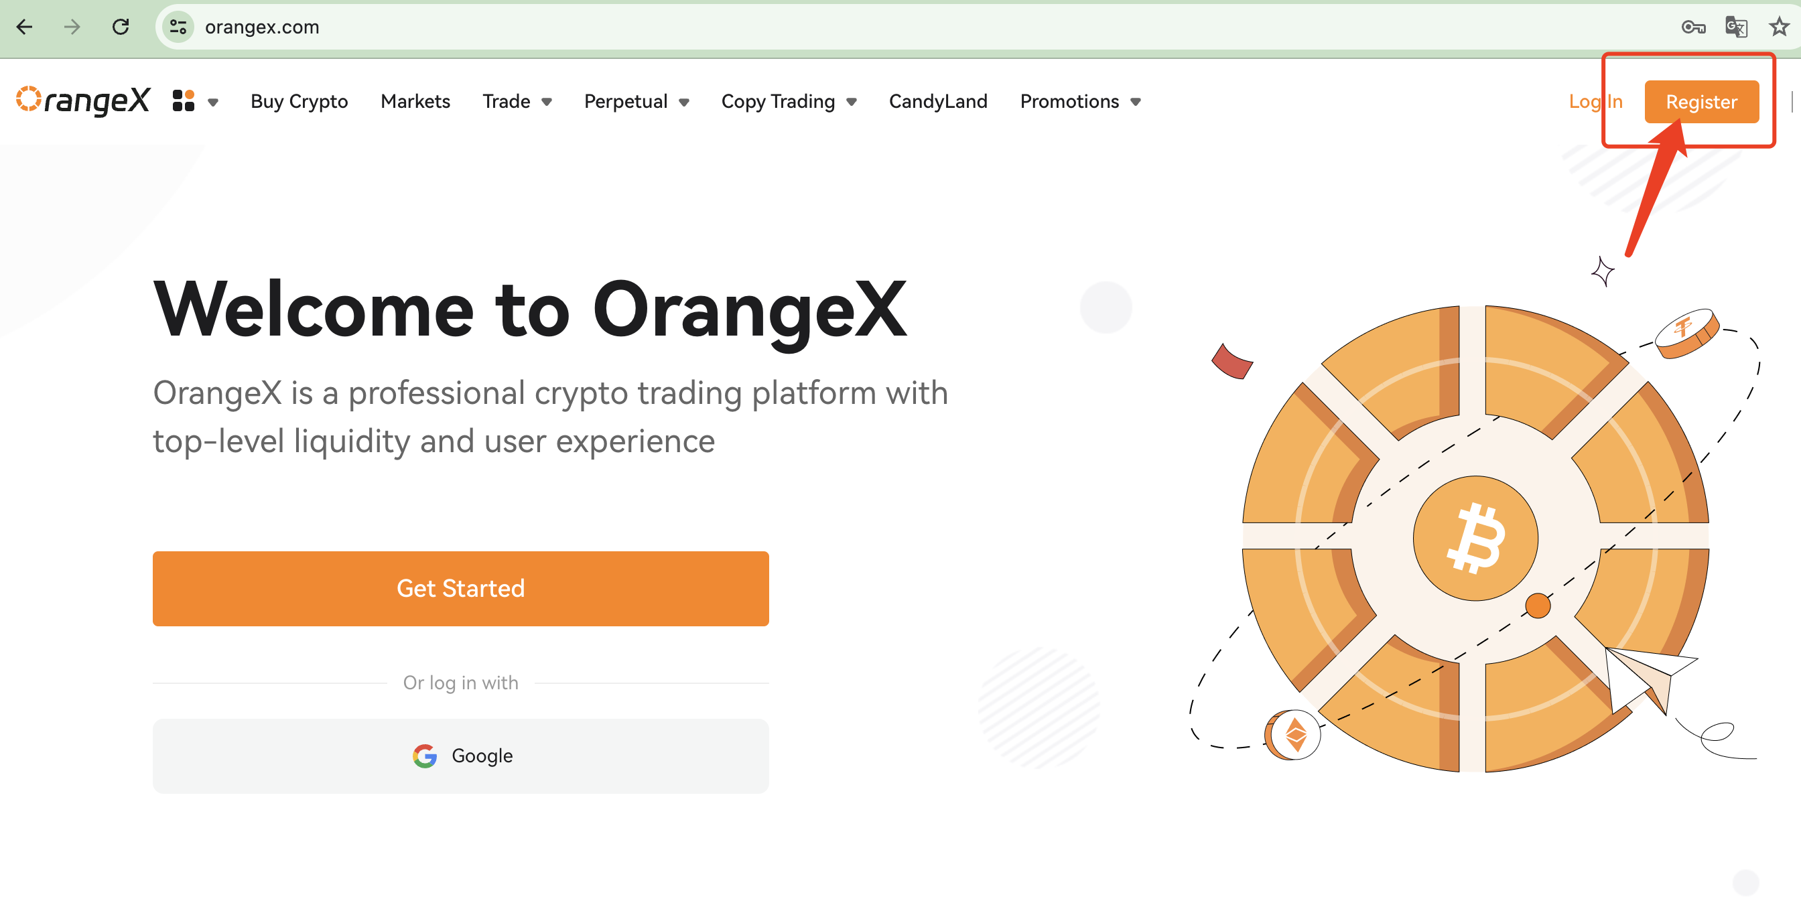The image size is (1801, 911).
Task: Click the Bitcoin coin in the illustration
Action: (x=1475, y=538)
